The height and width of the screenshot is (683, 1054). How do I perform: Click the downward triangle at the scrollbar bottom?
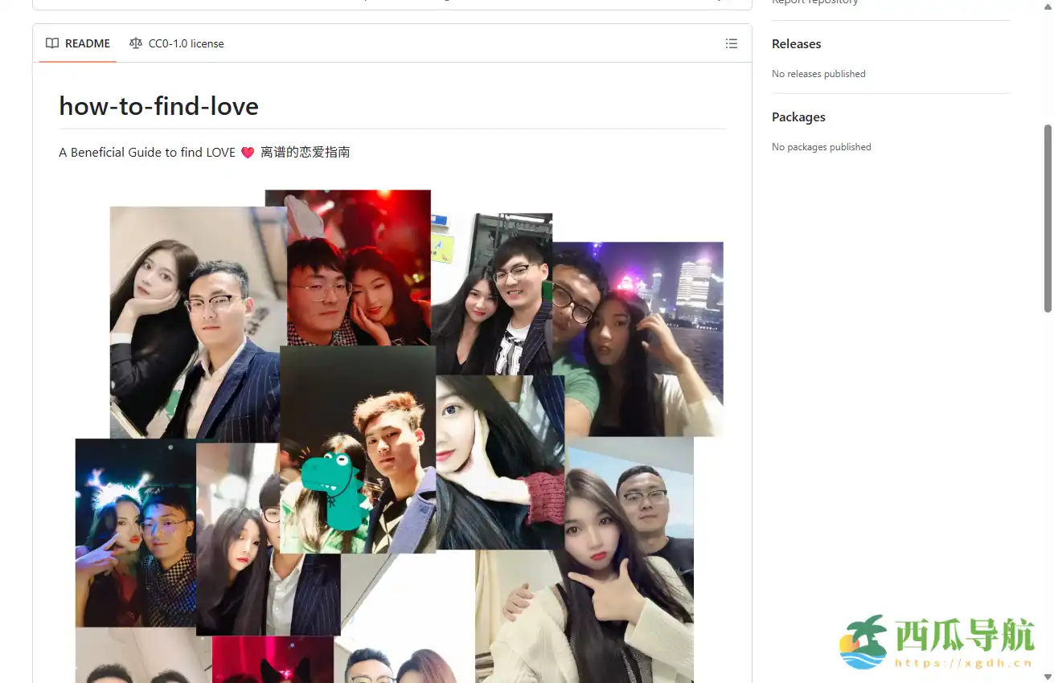tap(1048, 677)
